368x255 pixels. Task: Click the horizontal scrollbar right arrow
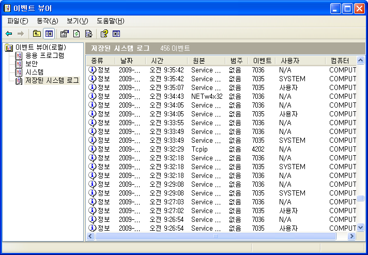click(x=351, y=236)
